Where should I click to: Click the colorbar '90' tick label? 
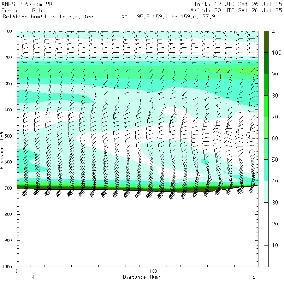275,74
